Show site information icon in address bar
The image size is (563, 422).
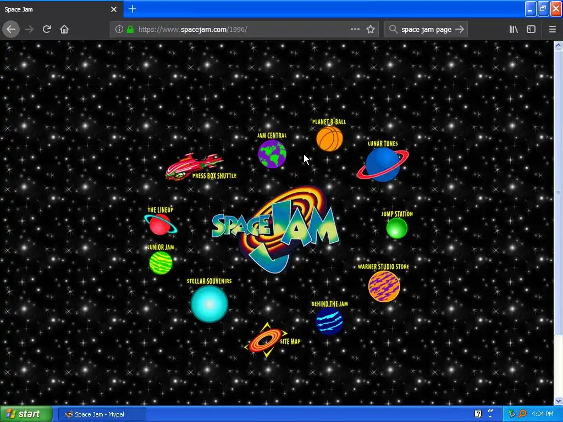pos(119,30)
